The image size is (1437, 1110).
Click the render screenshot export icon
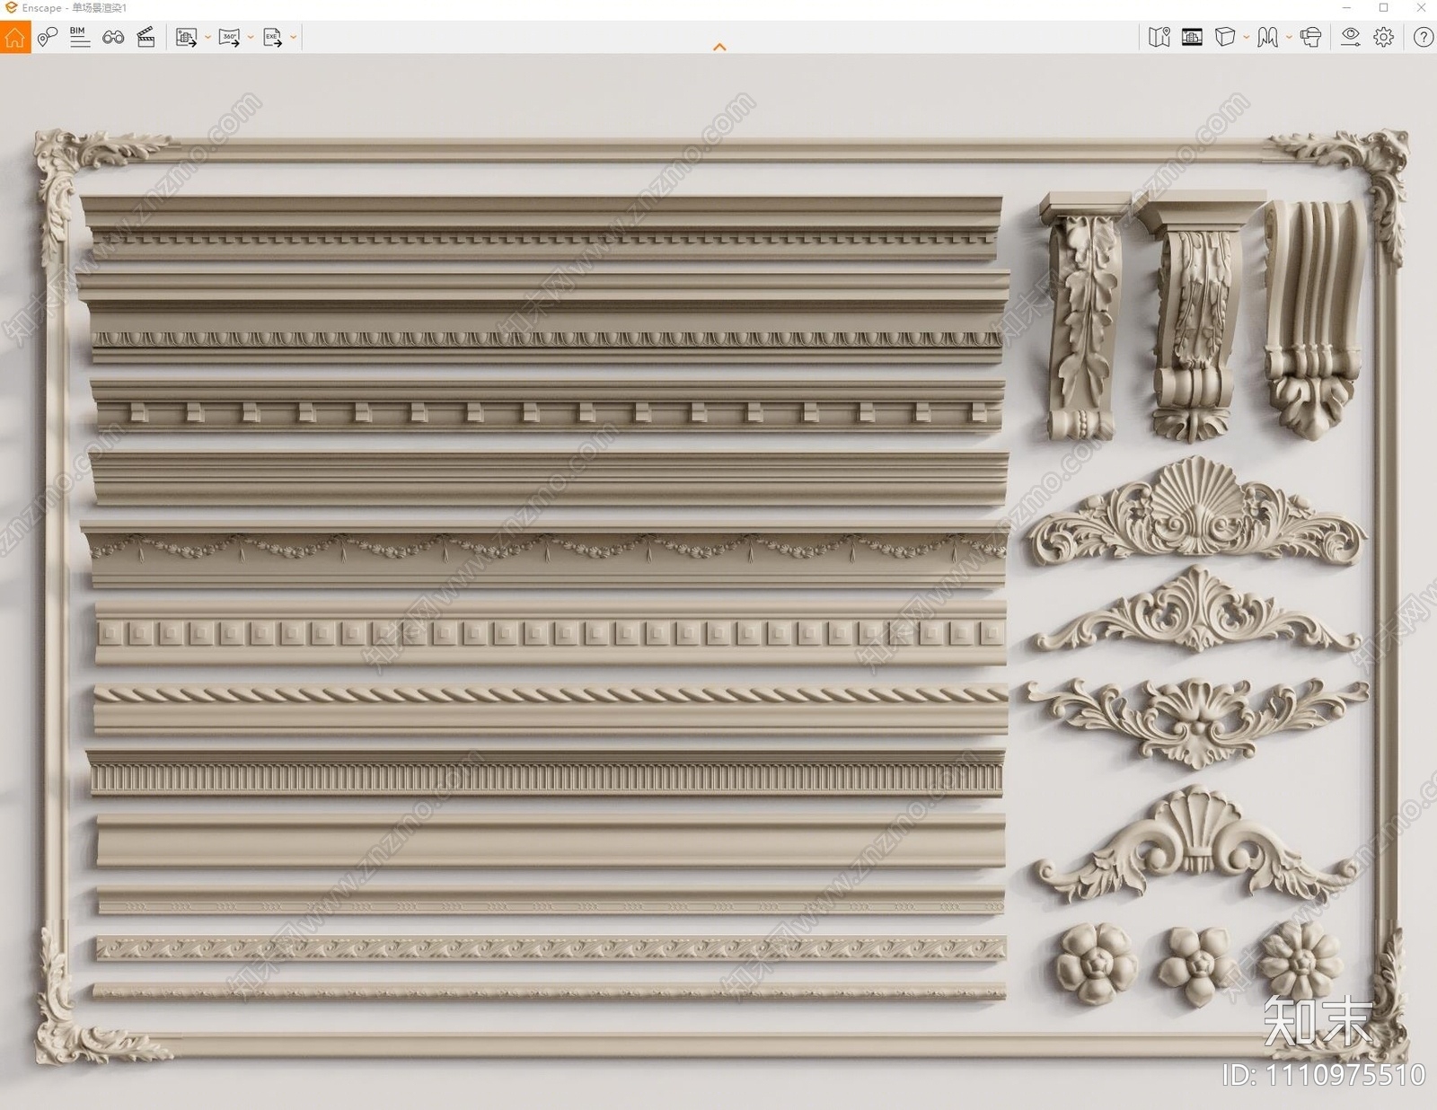tap(186, 38)
